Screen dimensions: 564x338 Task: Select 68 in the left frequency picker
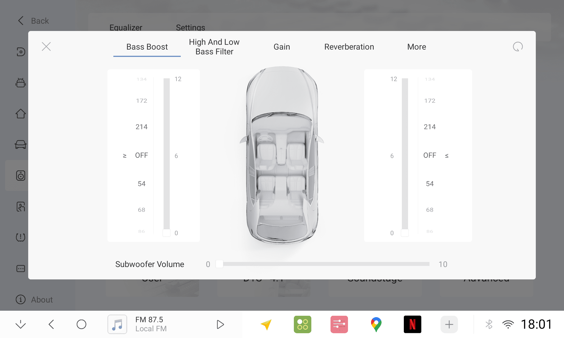[142, 210]
